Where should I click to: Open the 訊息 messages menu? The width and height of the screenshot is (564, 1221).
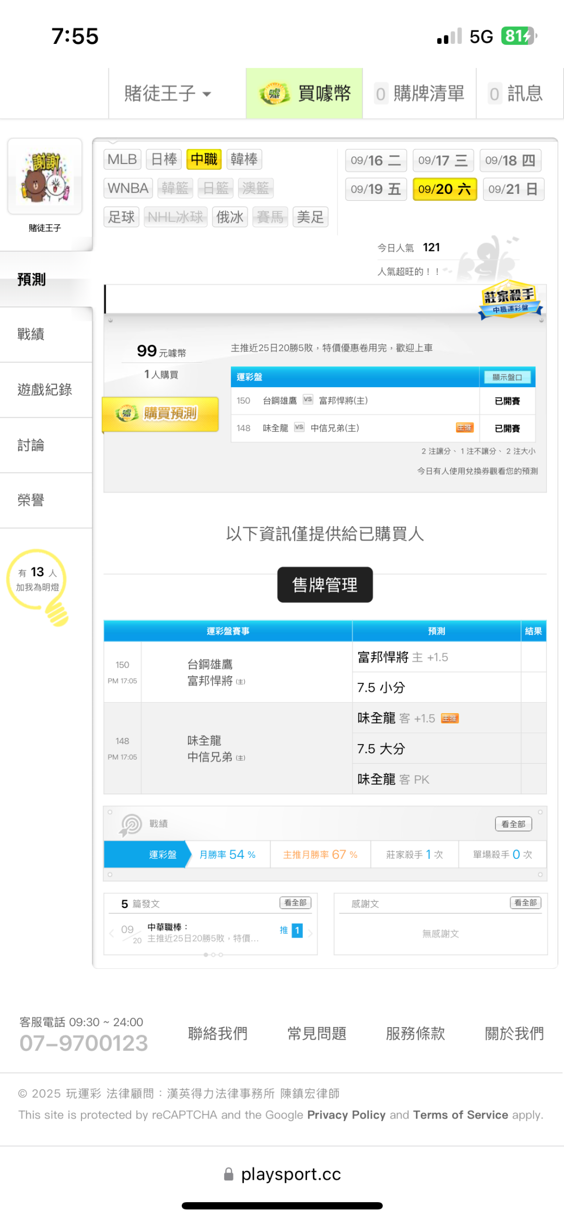[516, 94]
